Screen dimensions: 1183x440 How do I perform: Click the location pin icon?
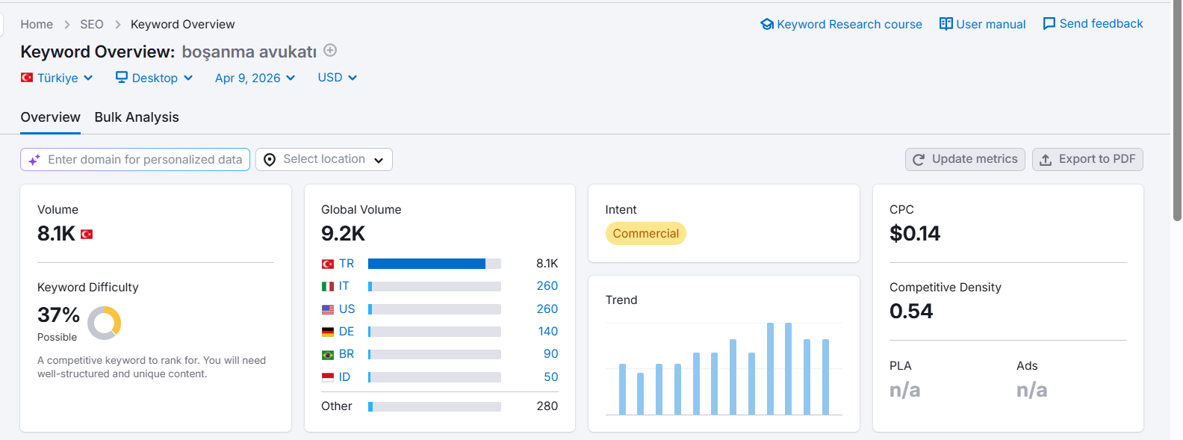270,160
